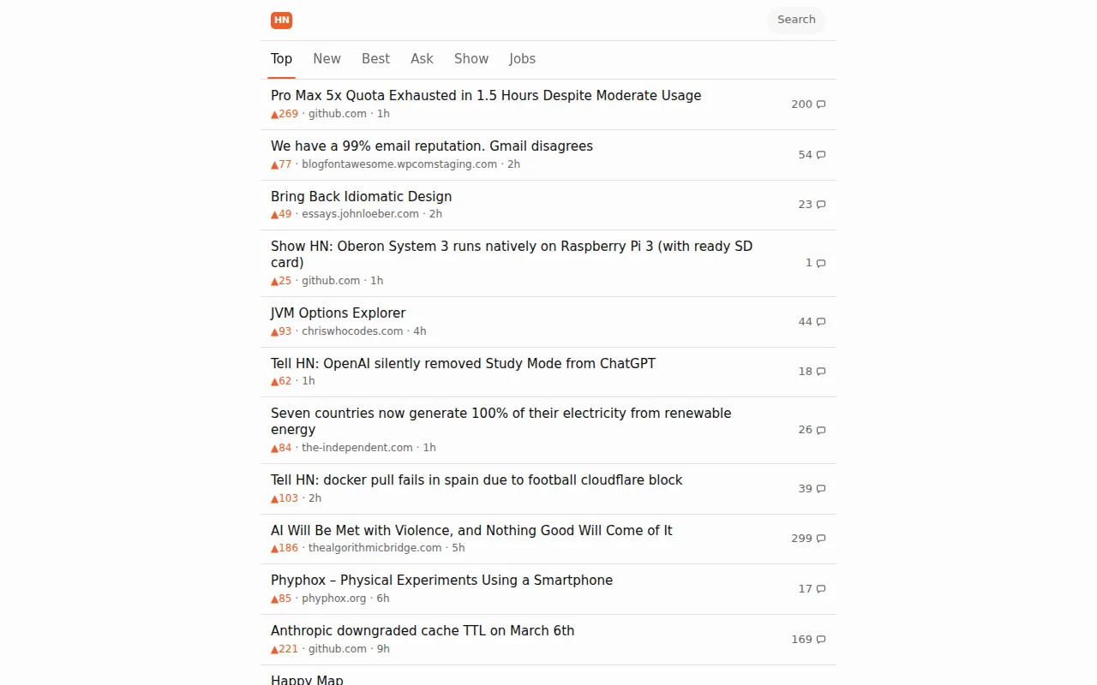The height and width of the screenshot is (685, 1097).
Task: Upvote arrow on Oberon System 3 story
Action: (x=275, y=281)
